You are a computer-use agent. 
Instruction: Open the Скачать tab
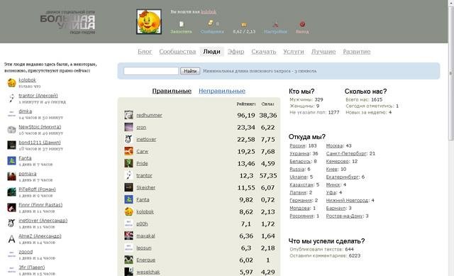point(263,52)
